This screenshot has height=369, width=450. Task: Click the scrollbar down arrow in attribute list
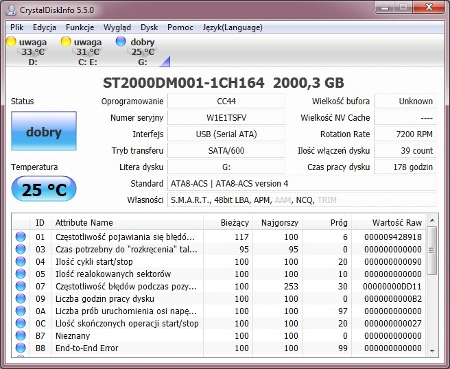pyautogui.click(x=432, y=350)
